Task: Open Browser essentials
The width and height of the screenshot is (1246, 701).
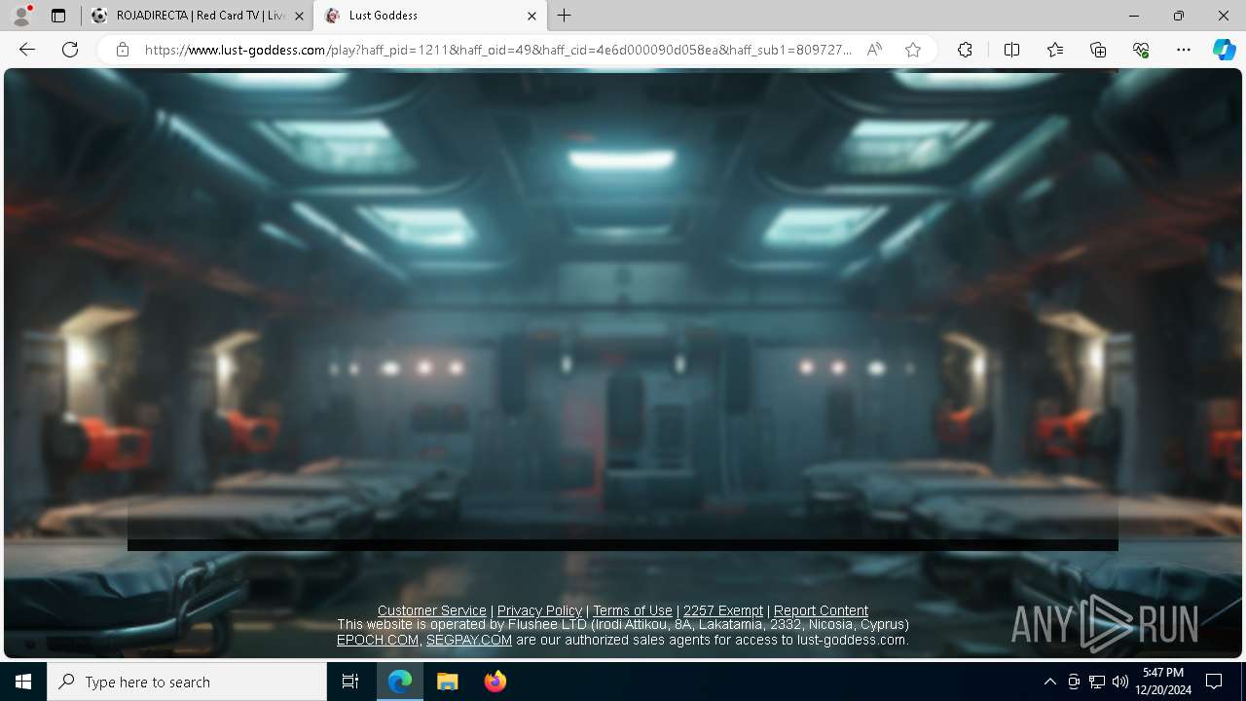Action: point(1141,50)
